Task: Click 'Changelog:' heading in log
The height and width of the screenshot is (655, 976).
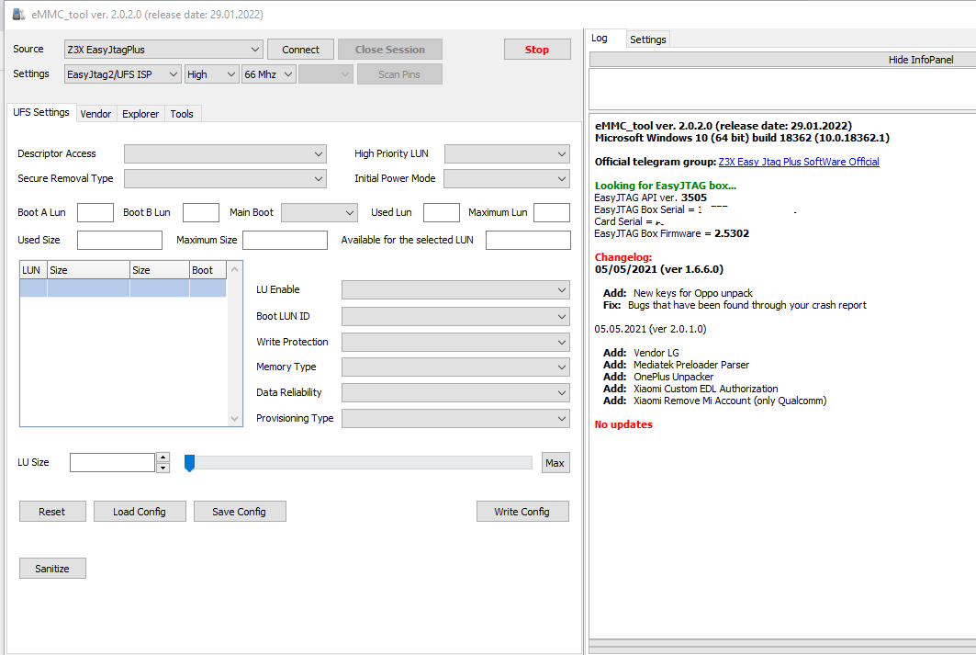Action: (x=623, y=257)
